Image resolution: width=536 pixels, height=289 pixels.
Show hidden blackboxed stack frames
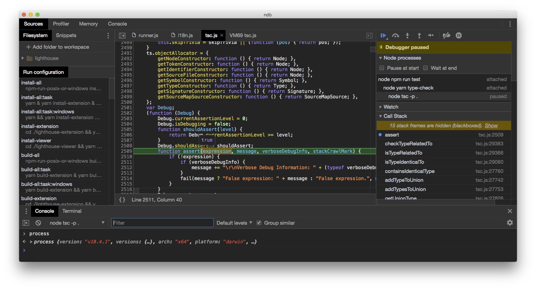[x=491, y=126]
